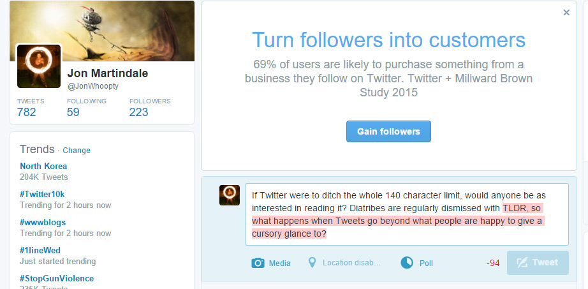Viewport: 588px width, 289px height.
Task: Open the #Twitter10k trending hashtag
Action: (42, 194)
